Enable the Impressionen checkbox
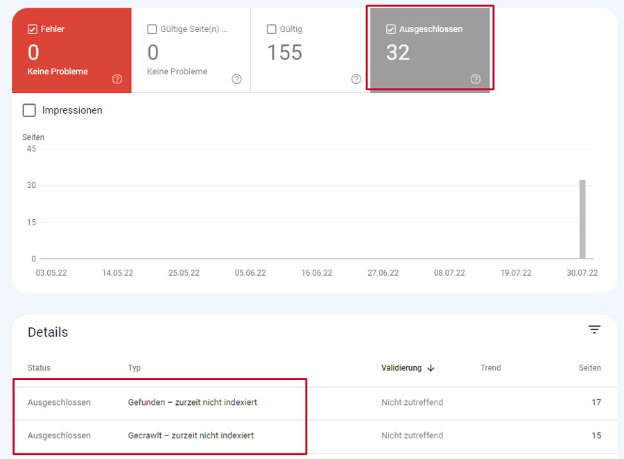 (29, 110)
